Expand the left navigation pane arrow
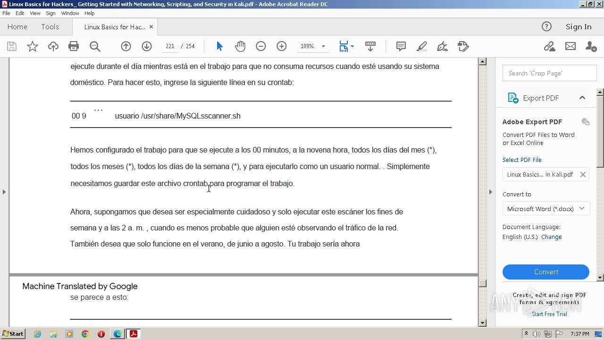Image resolution: width=604 pixels, height=340 pixels. (x=4, y=192)
